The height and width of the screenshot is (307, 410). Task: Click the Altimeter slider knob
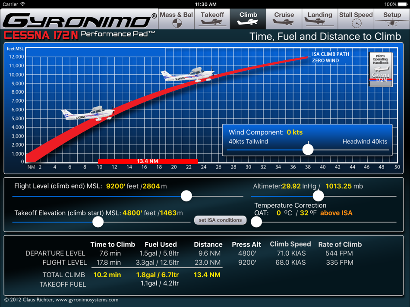[x=318, y=196]
